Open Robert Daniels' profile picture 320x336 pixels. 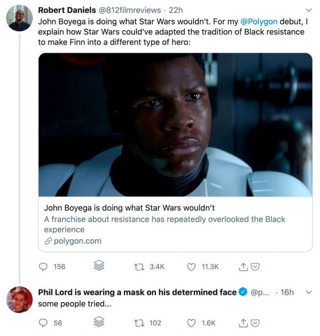tap(19, 18)
